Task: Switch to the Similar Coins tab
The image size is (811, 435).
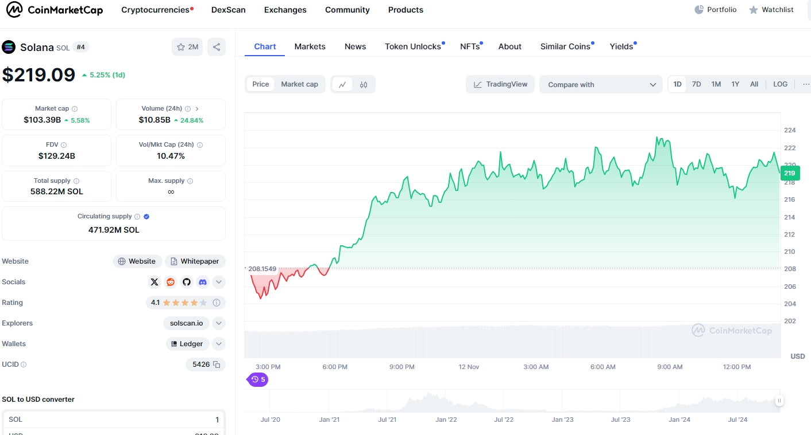Action: 566,46
